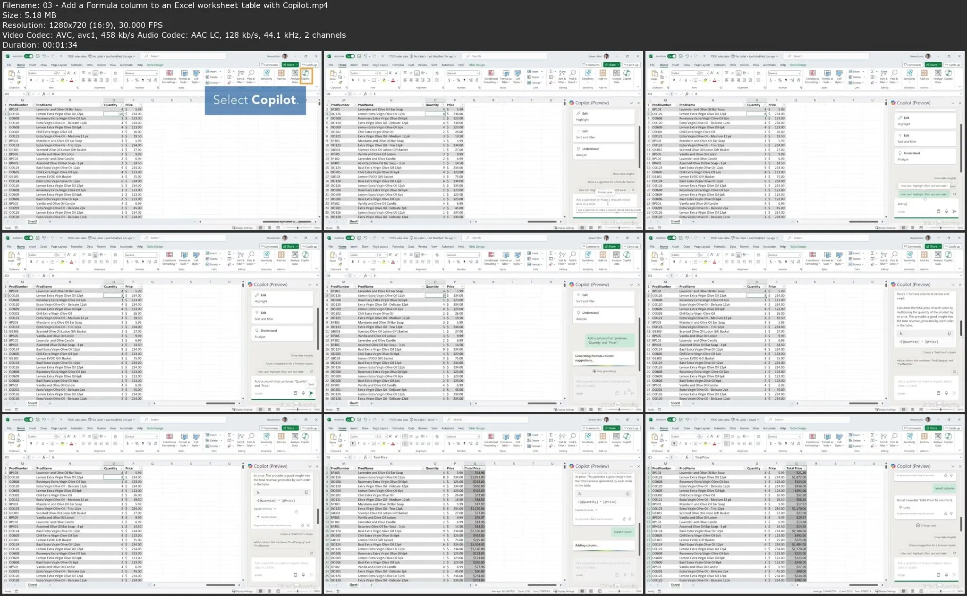This screenshot has width=967, height=596.
Task: Click Stop generating in center thumbnail Copilot pane
Action: tap(605, 371)
